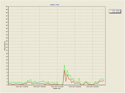Click the 30 tick label on wind axis

(x=7, y=38)
